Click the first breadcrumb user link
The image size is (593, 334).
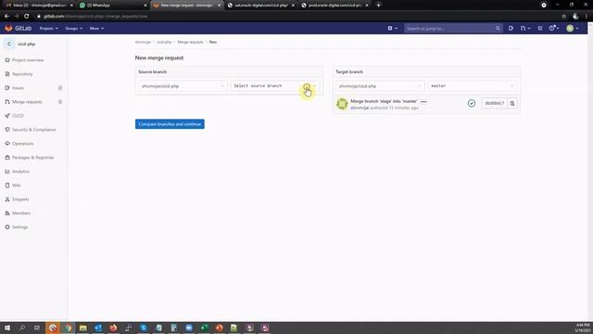143,42
